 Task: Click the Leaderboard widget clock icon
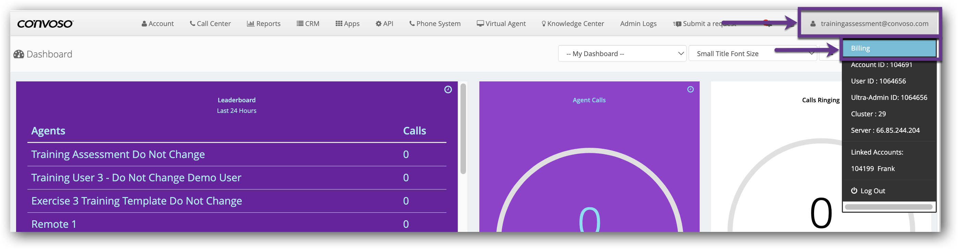coord(448,90)
